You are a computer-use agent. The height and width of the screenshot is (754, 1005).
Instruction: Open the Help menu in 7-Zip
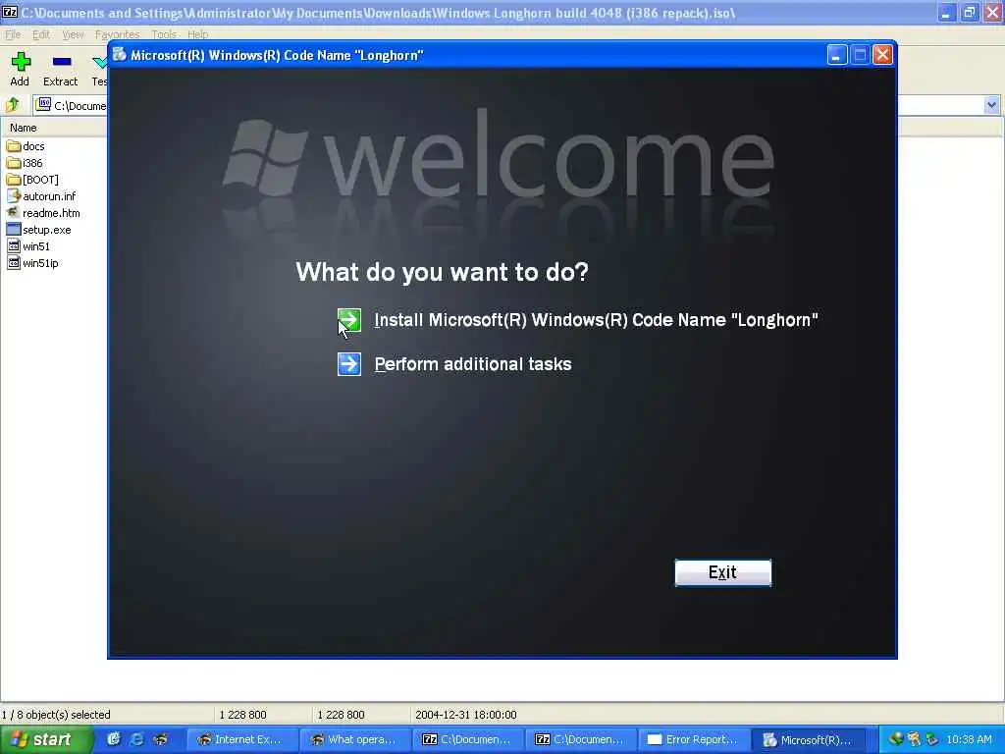point(198,34)
